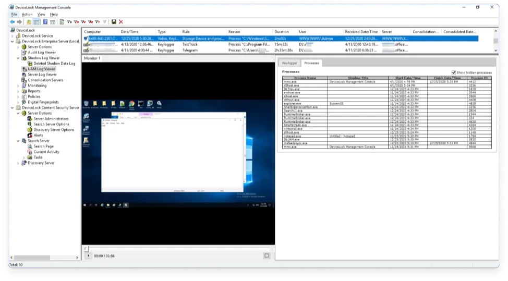The height and width of the screenshot is (281, 508).
Task: Select Server Administrators in the tree
Action: coord(51,118)
